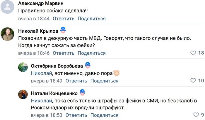The width and height of the screenshot is (205, 120).
Task: Open Натали Концевенко's profile via name
Action: click(x=54, y=93)
